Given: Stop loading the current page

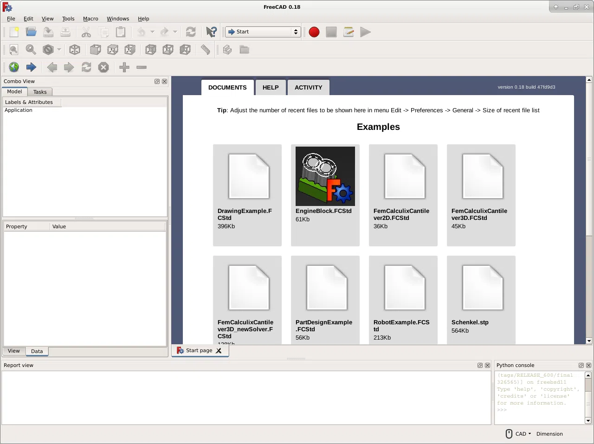Looking at the screenshot, I should (x=103, y=67).
